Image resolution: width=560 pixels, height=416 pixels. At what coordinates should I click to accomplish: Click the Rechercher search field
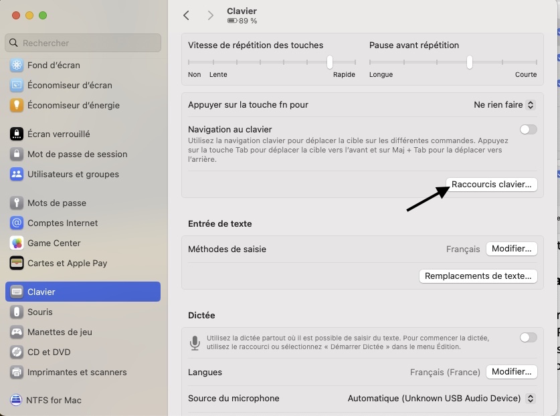[83, 43]
